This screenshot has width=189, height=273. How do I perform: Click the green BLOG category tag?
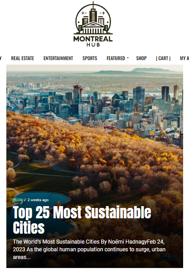(x=18, y=200)
